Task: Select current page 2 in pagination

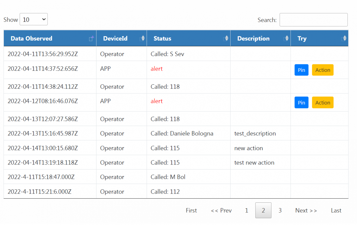Action: 263,210
